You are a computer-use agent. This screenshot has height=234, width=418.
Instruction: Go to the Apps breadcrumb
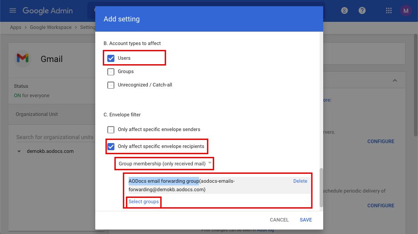(x=16, y=27)
